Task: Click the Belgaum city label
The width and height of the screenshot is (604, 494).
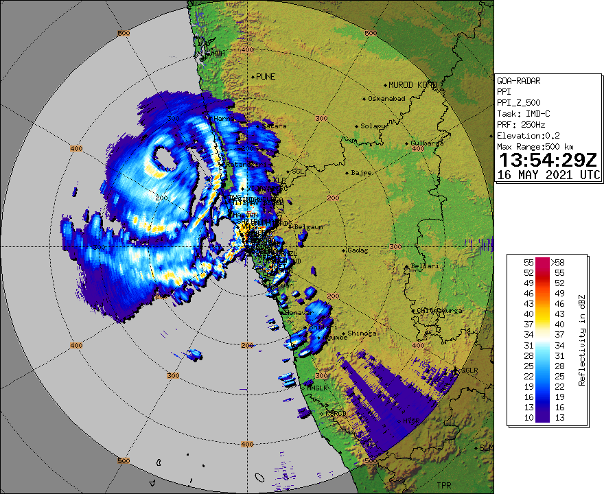Action: pyautogui.click(x=308, y=227)
